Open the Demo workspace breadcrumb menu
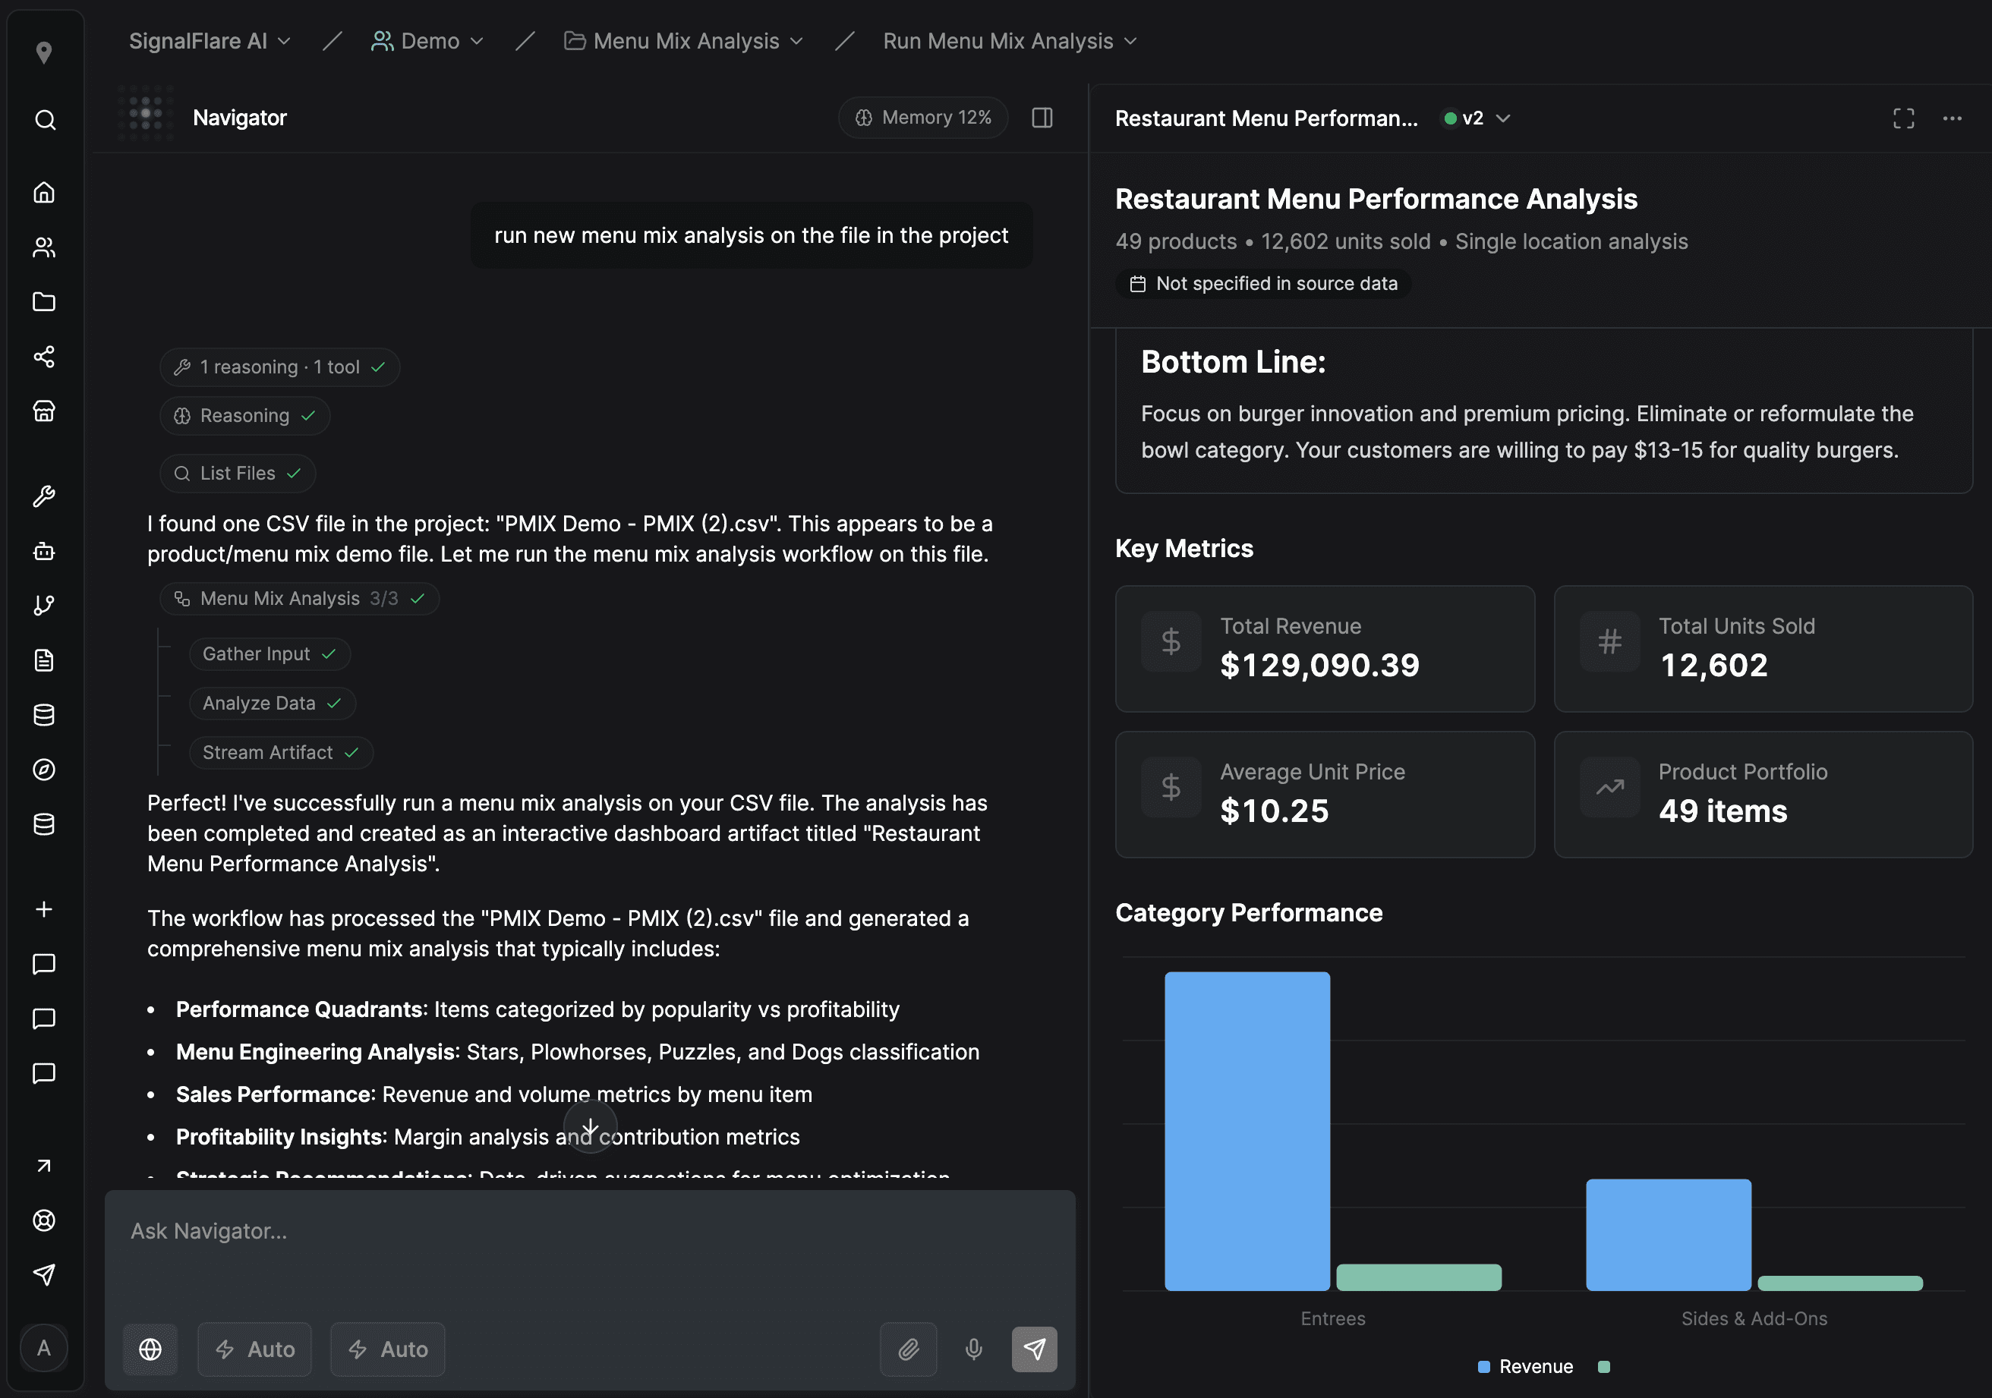Viewport: 1992px width, 1398px height. 427,41
